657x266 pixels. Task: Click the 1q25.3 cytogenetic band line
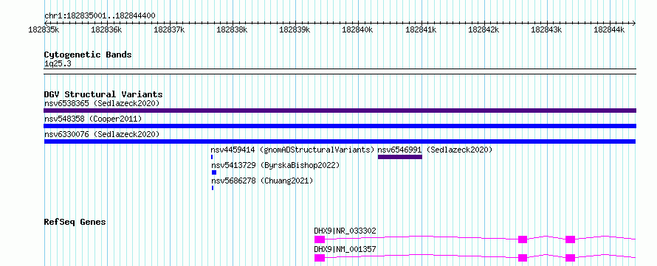(x=340, y=71)
